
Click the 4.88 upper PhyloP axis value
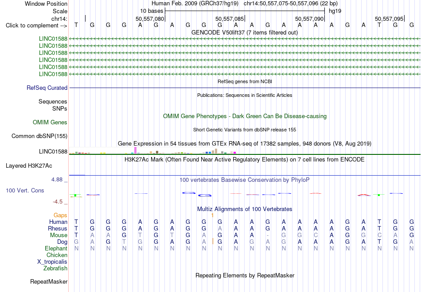click(x=57, y=180)
